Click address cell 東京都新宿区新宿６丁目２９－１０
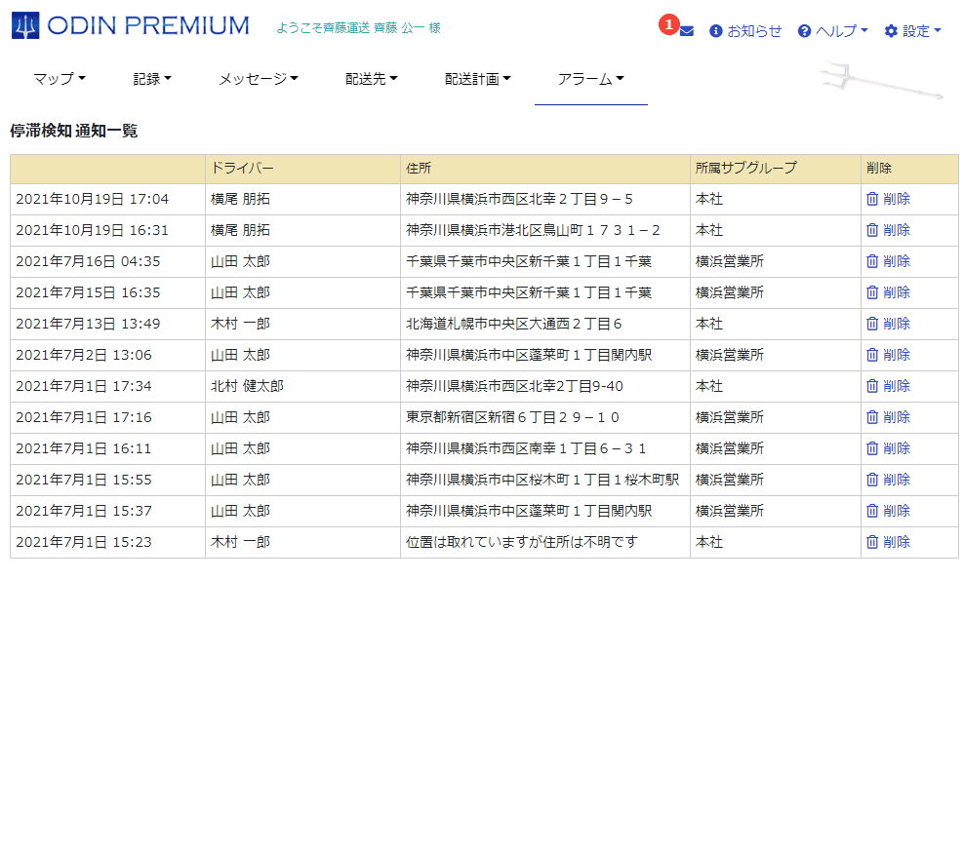The width and height of the screenshot is (963, 850). 512,417
